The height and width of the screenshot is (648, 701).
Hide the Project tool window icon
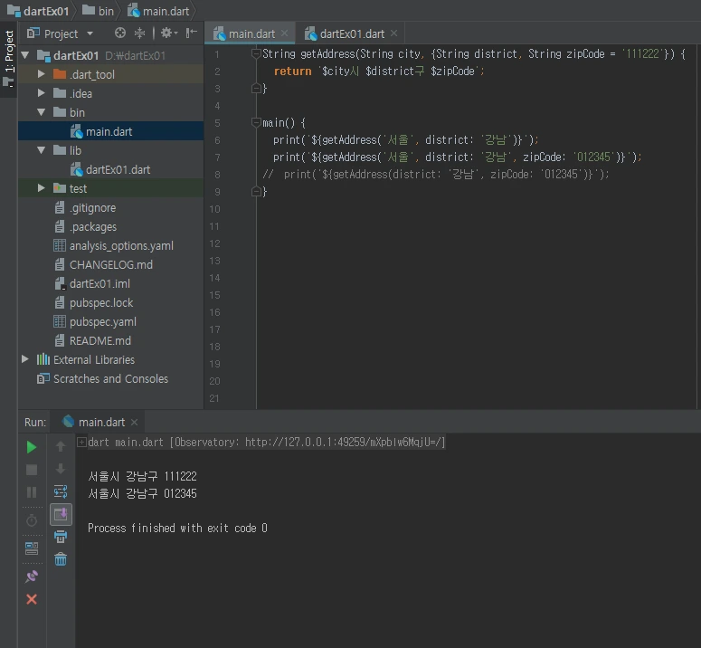pos(192,33)
